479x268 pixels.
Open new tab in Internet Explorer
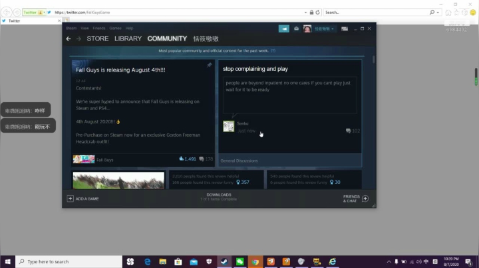[67, 20]
